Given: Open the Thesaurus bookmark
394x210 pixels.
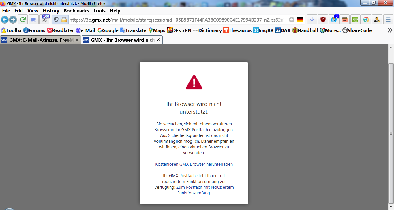Looking at the screenshot, I should (238, 30).
